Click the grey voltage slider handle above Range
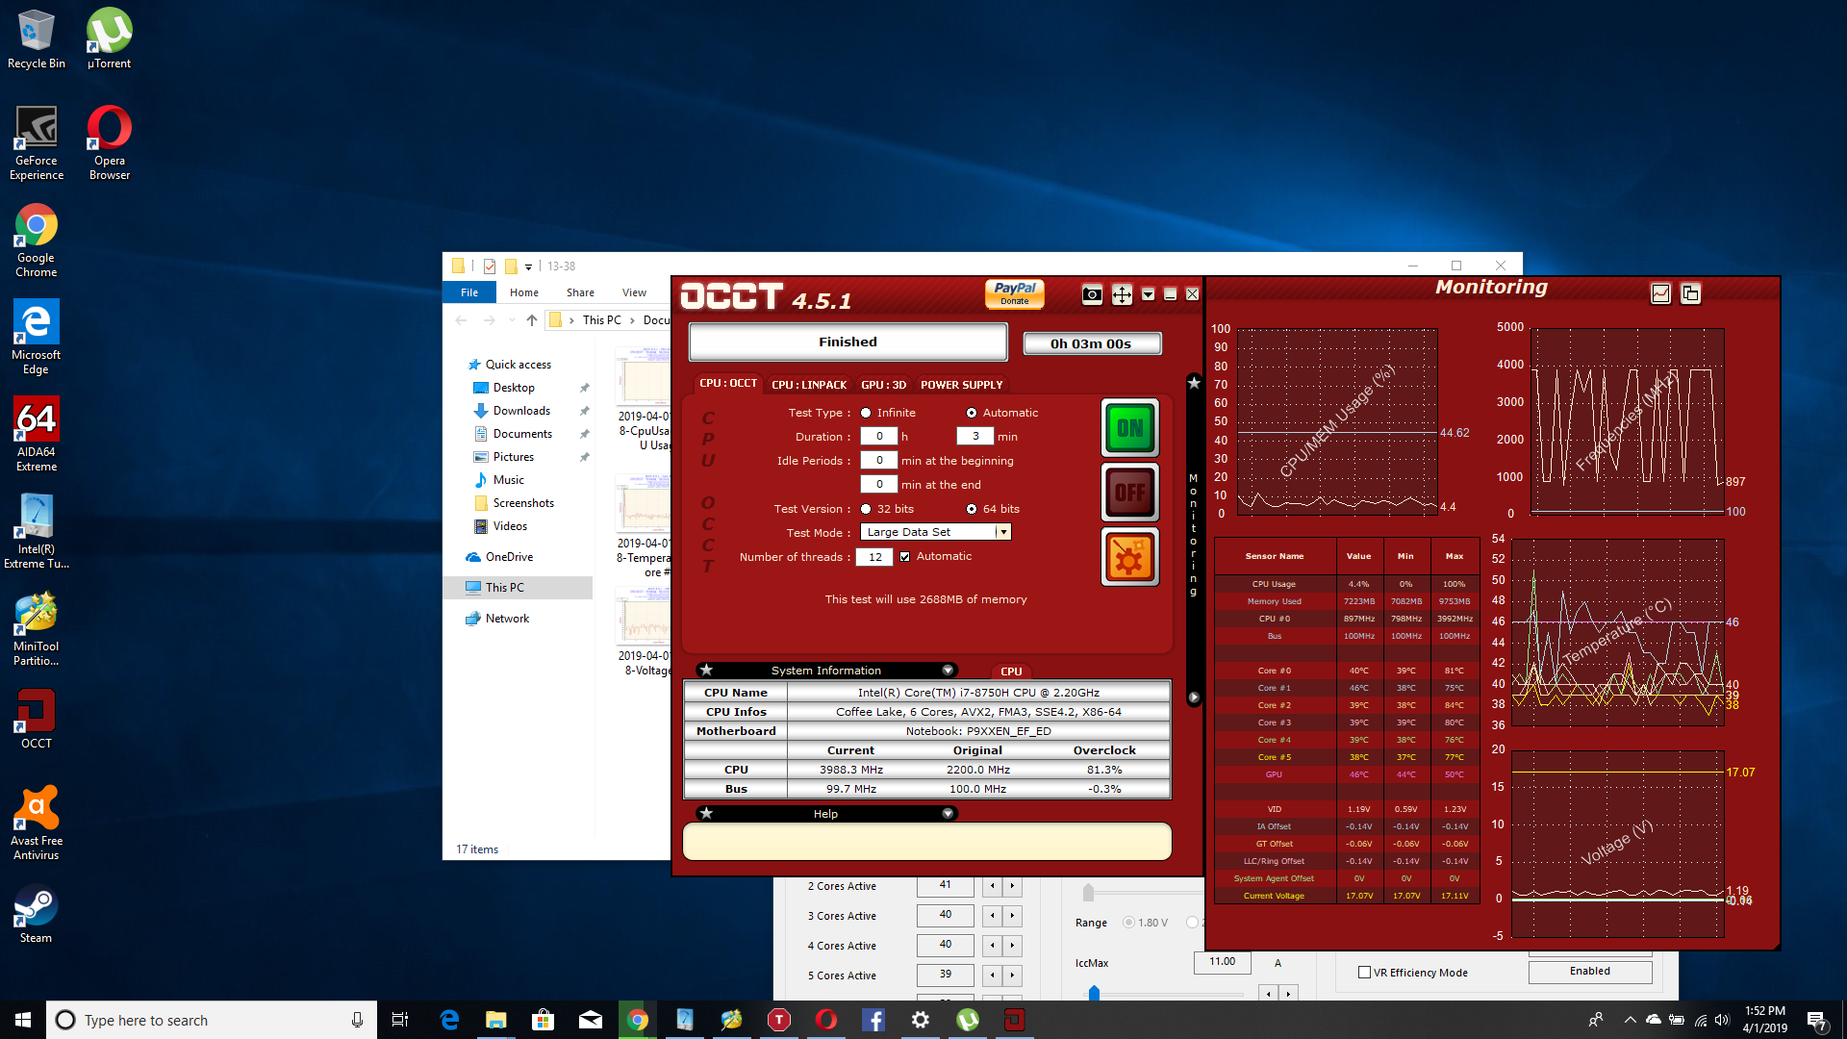1847x1039 pixels. 1088,892
